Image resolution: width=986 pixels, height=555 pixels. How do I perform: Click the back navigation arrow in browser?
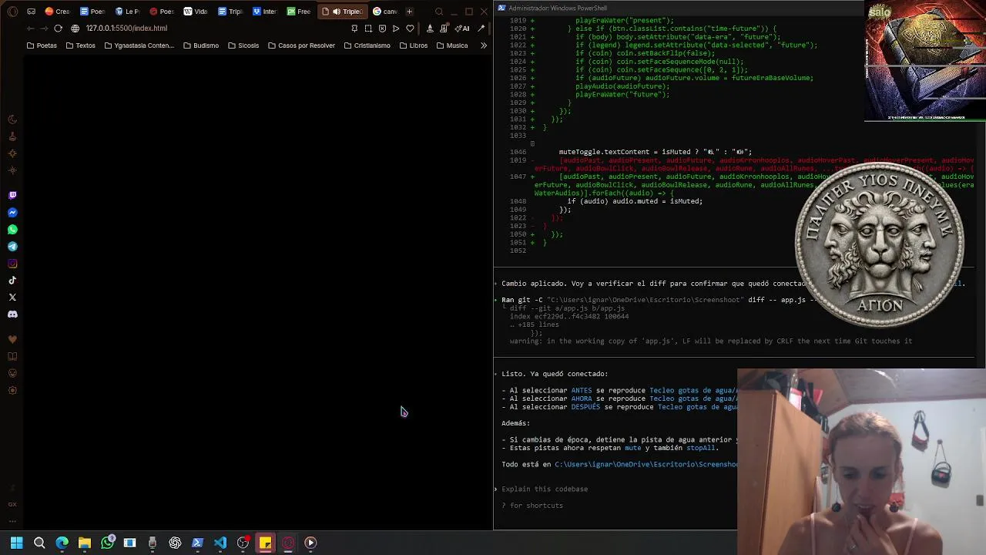[30, 29]
